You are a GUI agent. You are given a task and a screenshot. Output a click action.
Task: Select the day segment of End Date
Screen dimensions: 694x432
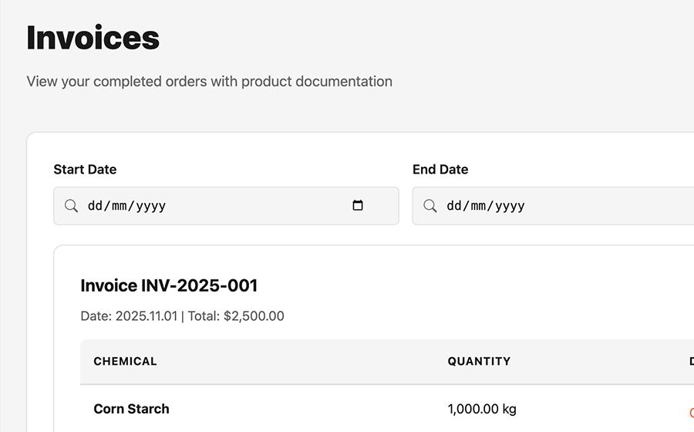tap(455, 206)
